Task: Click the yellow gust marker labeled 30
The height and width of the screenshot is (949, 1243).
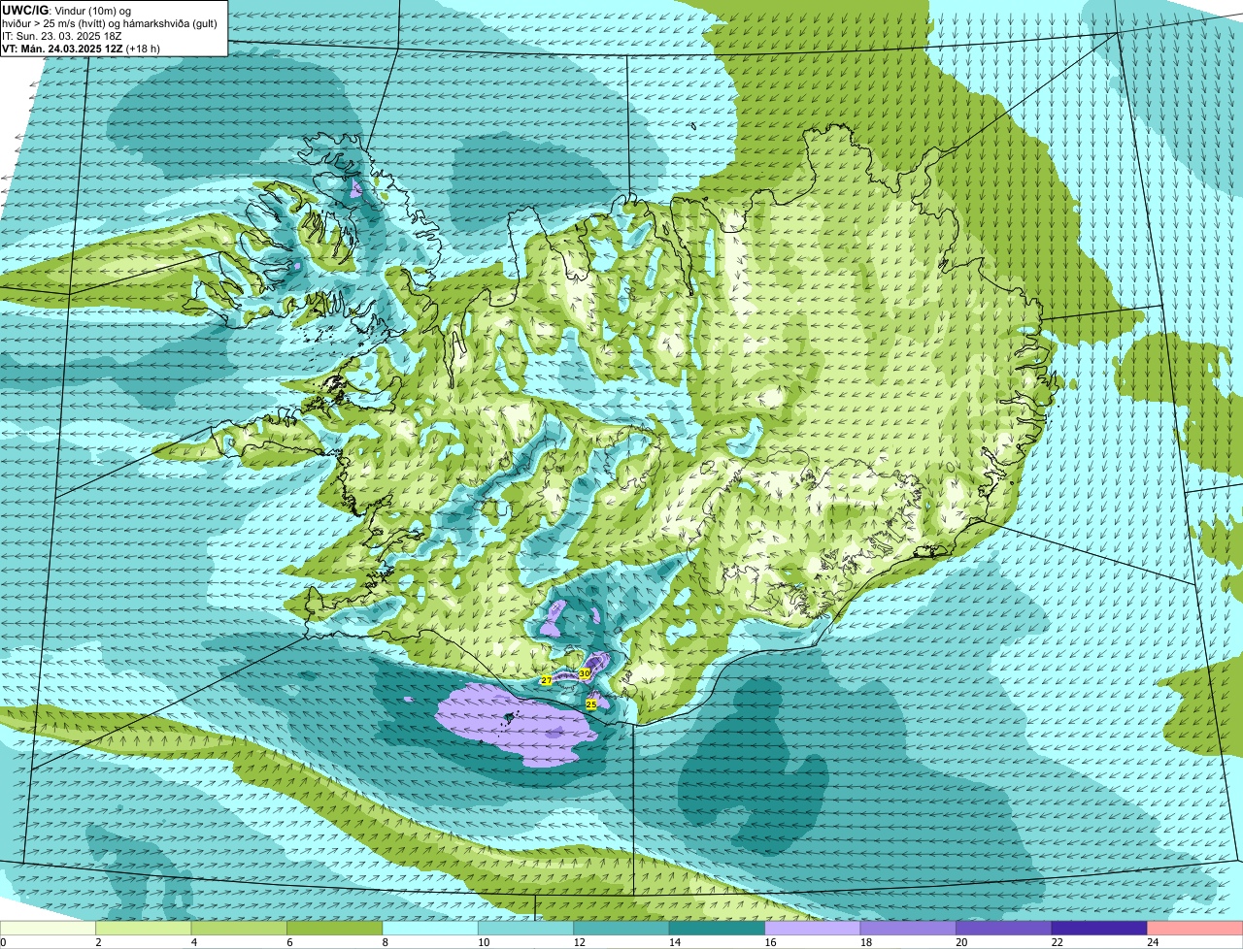Action: [585, 672]
